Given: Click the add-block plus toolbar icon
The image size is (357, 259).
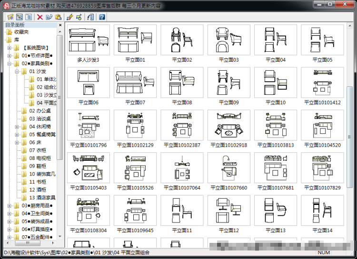Looking at the screenshot, I should (x=79, y=17).
